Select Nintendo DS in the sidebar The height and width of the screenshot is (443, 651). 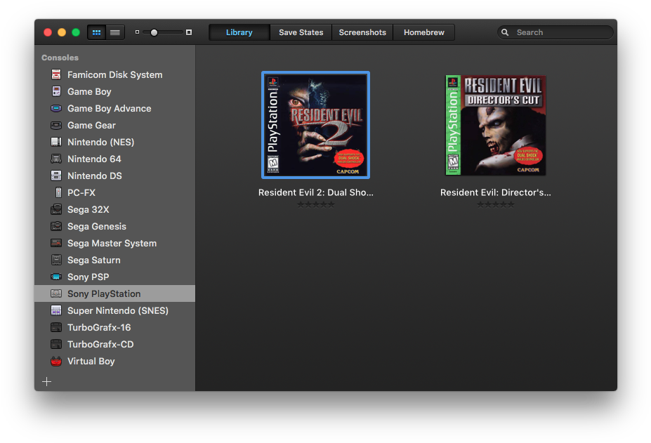point(114,176)
